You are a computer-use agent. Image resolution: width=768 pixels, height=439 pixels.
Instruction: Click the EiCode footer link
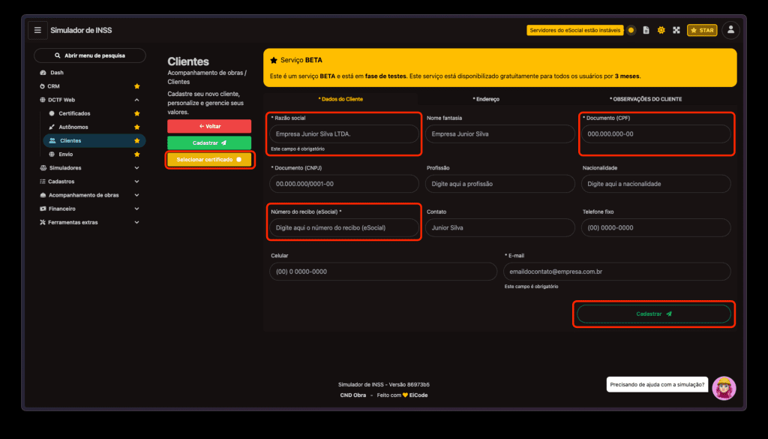pos(418,395)
